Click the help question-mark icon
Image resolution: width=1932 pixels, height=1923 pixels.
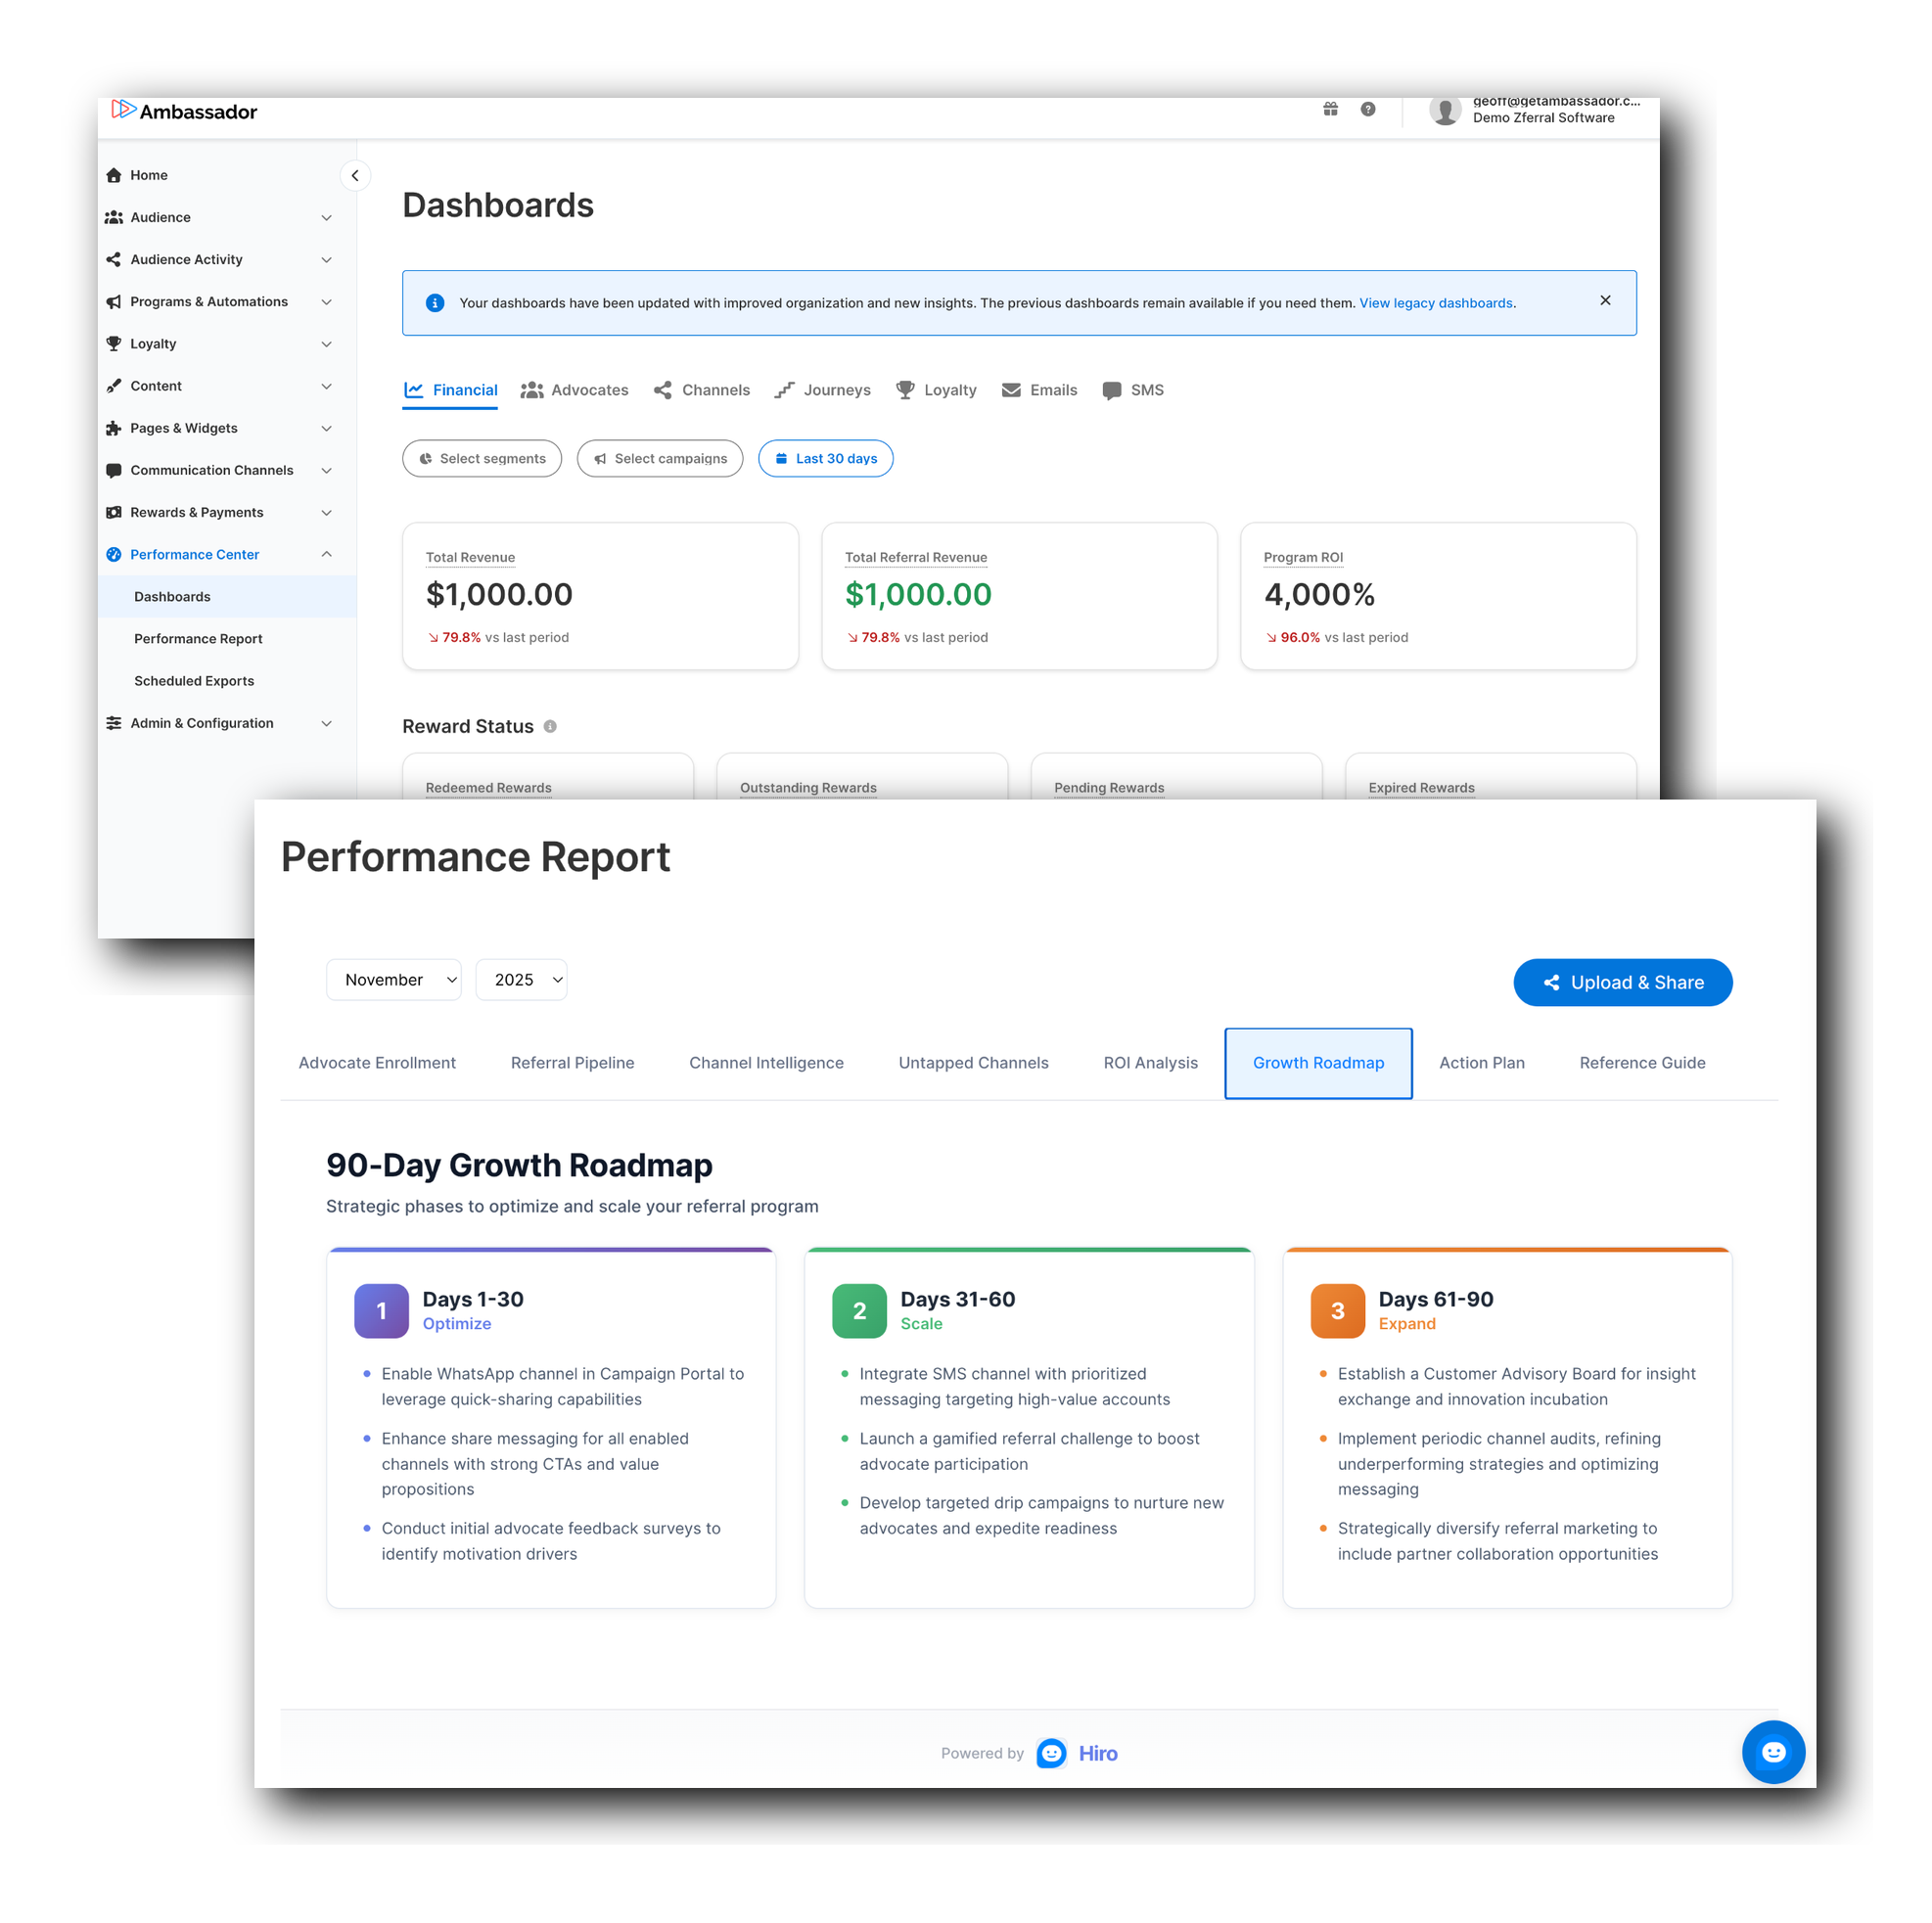tap(1367, 109)
